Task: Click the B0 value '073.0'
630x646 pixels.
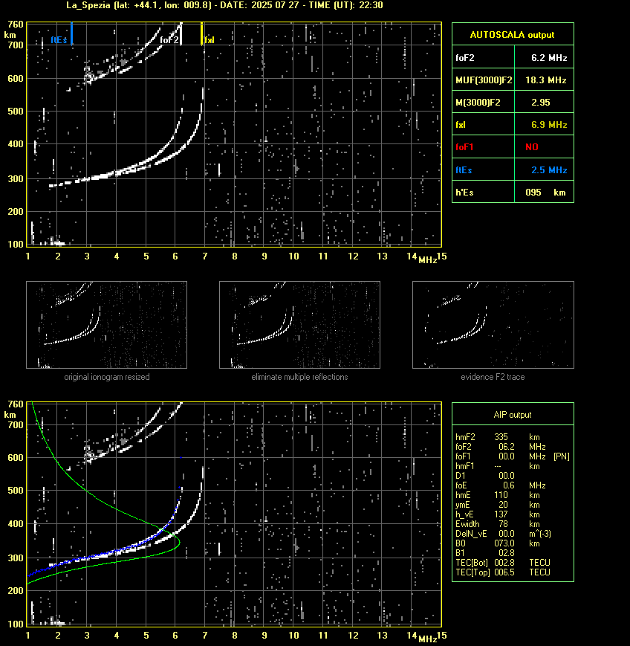Action: pos(504,543)
